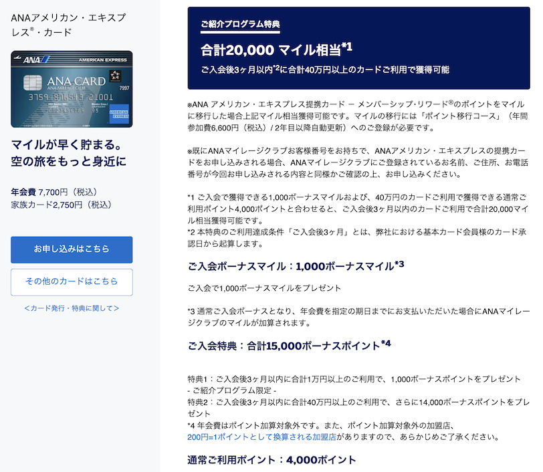
Task: Open the カード発行・特典に関して link
Action: coord(72,308)
